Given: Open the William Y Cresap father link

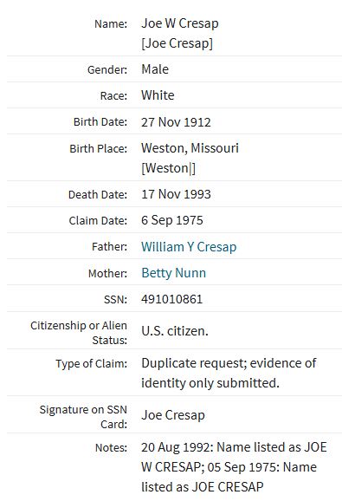Looking at the screenshot, I should (189, 247).
